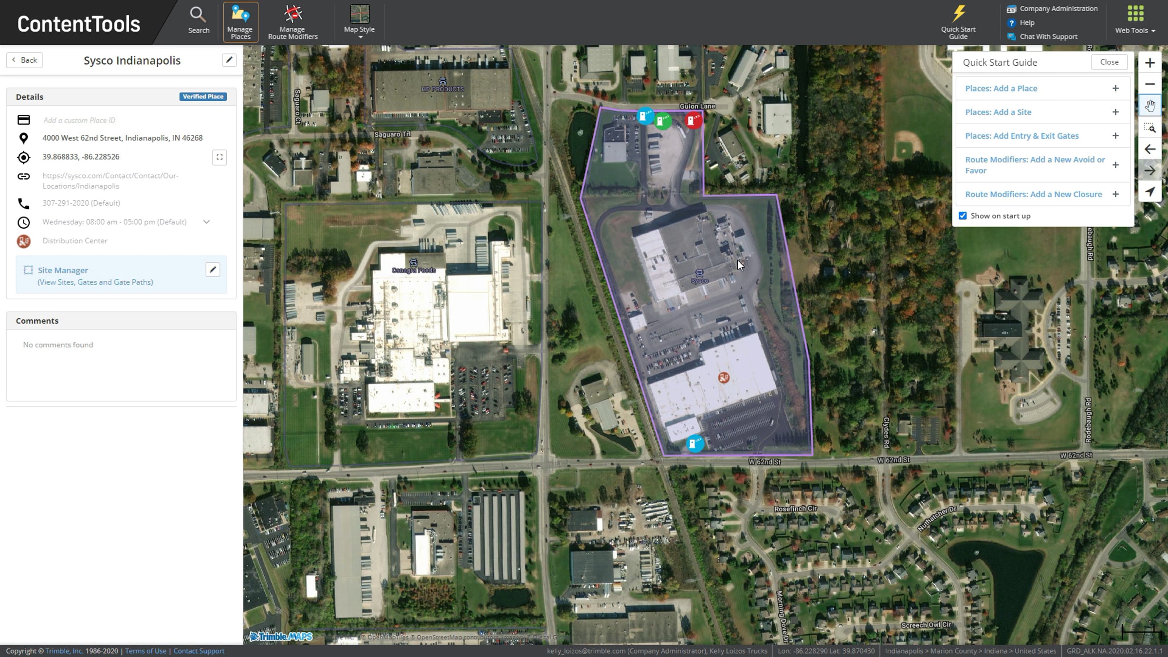Select the pan hand tool

click(1150, 106)
